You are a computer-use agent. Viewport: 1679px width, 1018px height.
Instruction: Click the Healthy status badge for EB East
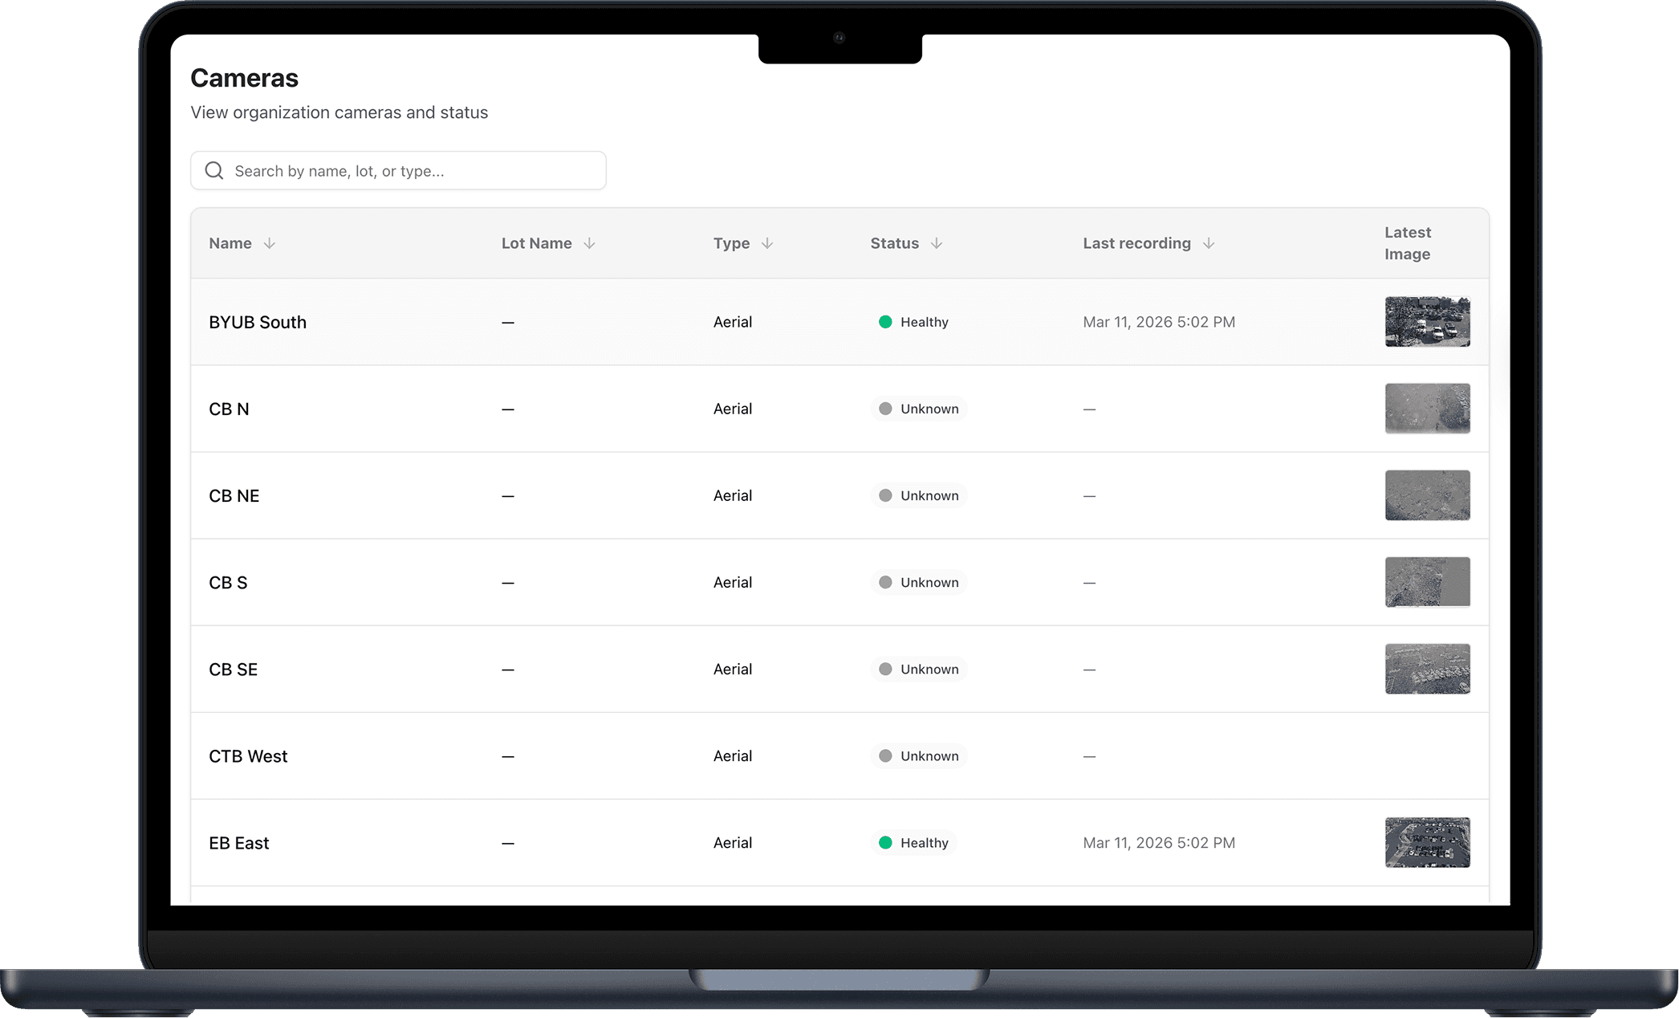[913, 843]
